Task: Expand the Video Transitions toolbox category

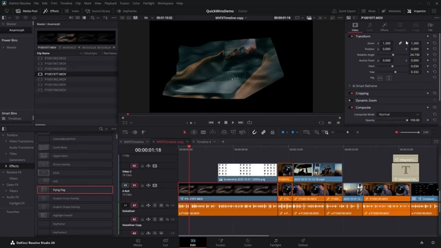Action: (x=6, y=141)
